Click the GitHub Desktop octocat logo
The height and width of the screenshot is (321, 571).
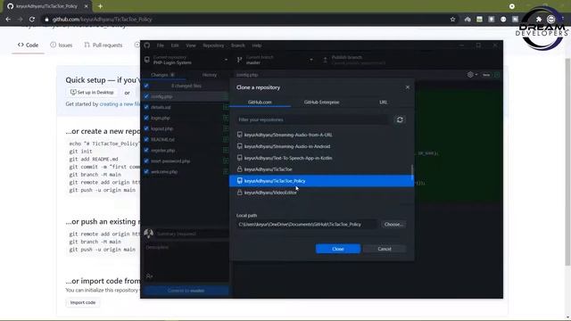pos(147,45)
